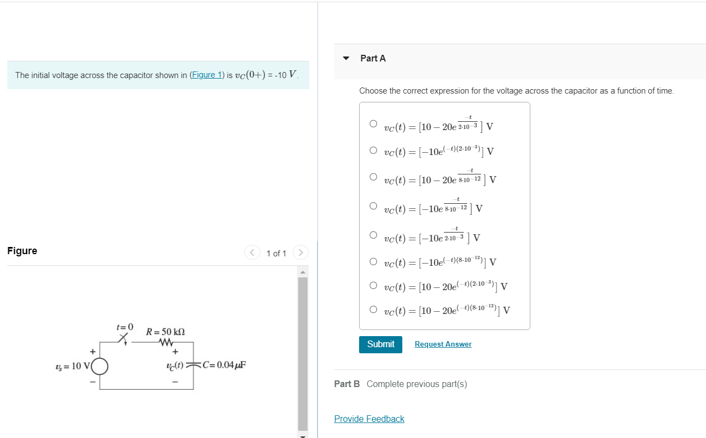Click the Submit button
The width and height of the screenshot is (706, 438).
pyautogui.click(x=380, y=344)
